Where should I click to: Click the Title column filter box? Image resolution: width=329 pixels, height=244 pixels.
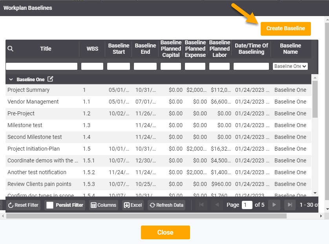pos(41,66)
